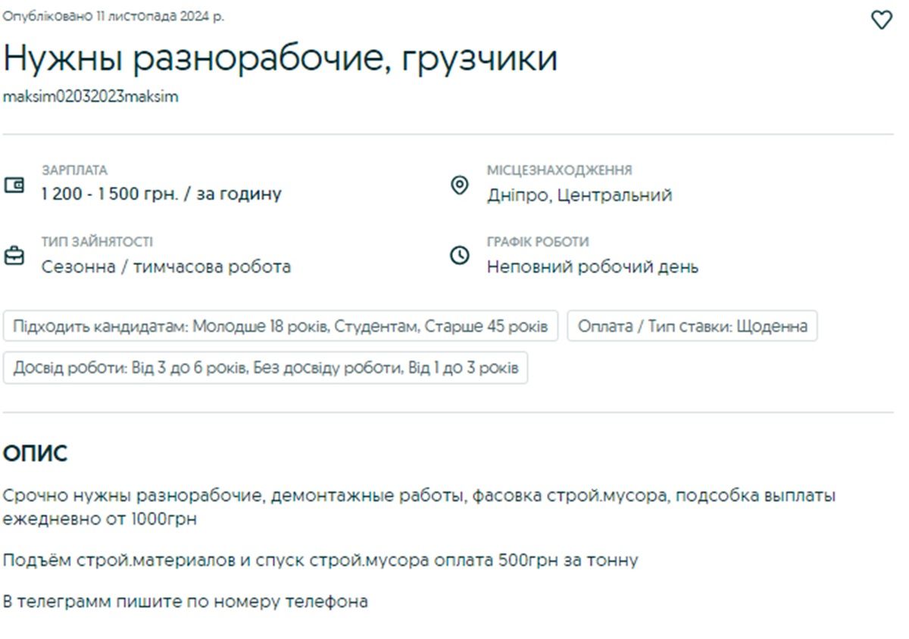Open the maksim02032023maksim user profile
Viewport: 909px width, 639px height.
(91, 97)
